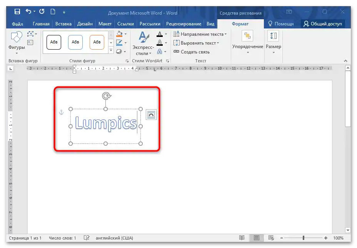Open Стили WordArt dialog launcher

coord(167,61)
